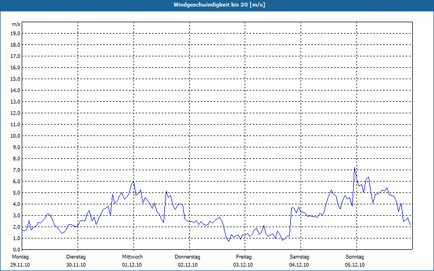
Task: Click the '9,0' y-axis value
Action: click(16, 147)
